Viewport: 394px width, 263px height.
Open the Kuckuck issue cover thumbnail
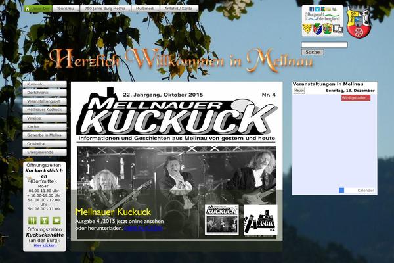point(222,220)
